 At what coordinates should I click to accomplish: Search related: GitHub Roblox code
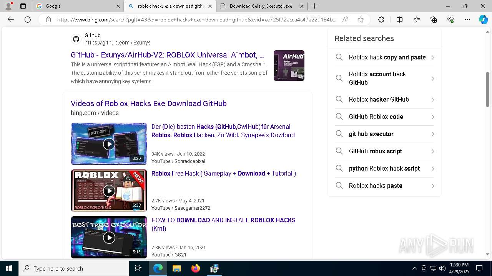pos(384,117)
